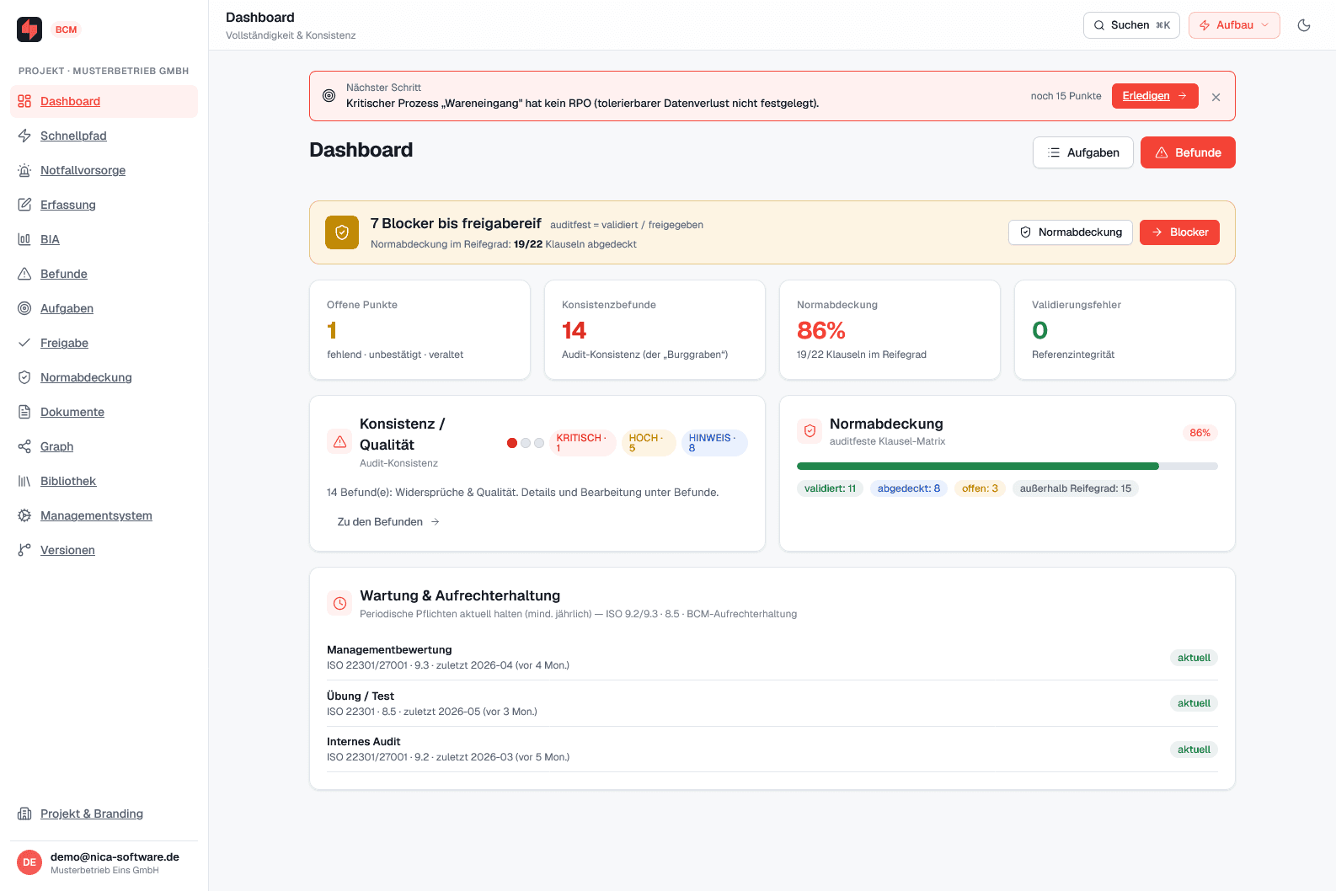Image resolution: width=1336 pixels, height=891 pixels.
Task: Select the Versionen branch icon
Action: coord(24,550)
